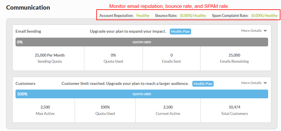This screenshot has width=281, height=131.
Task: Click Modify Plan in Email Sending section
Action: pyautogui.click(x=181, y=32)
